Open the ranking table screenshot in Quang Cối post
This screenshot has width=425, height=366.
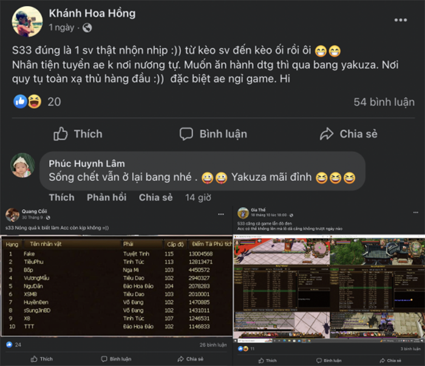tap(117, 286)
